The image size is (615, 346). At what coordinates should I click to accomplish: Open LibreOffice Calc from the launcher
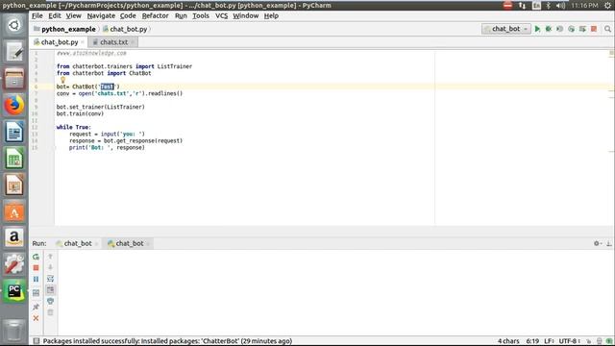point(14,158)
